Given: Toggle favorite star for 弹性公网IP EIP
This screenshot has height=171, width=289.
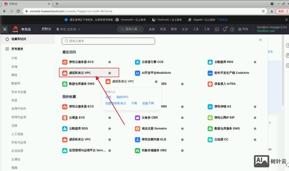Looking at the screenshot, I should tap(255, 118).
